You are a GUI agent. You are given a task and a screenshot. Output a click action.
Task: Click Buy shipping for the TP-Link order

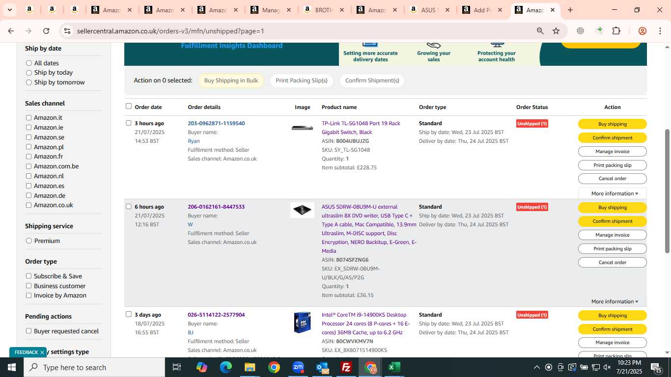(x=613, y=124)
